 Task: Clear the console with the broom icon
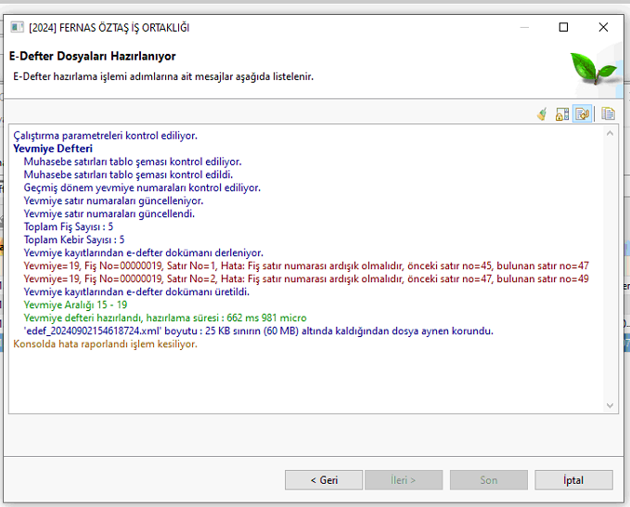coord(543,114)
